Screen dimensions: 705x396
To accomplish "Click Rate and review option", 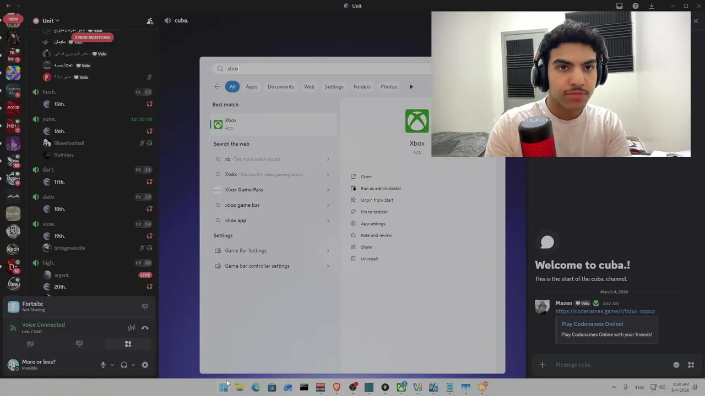I will (376, 235).
